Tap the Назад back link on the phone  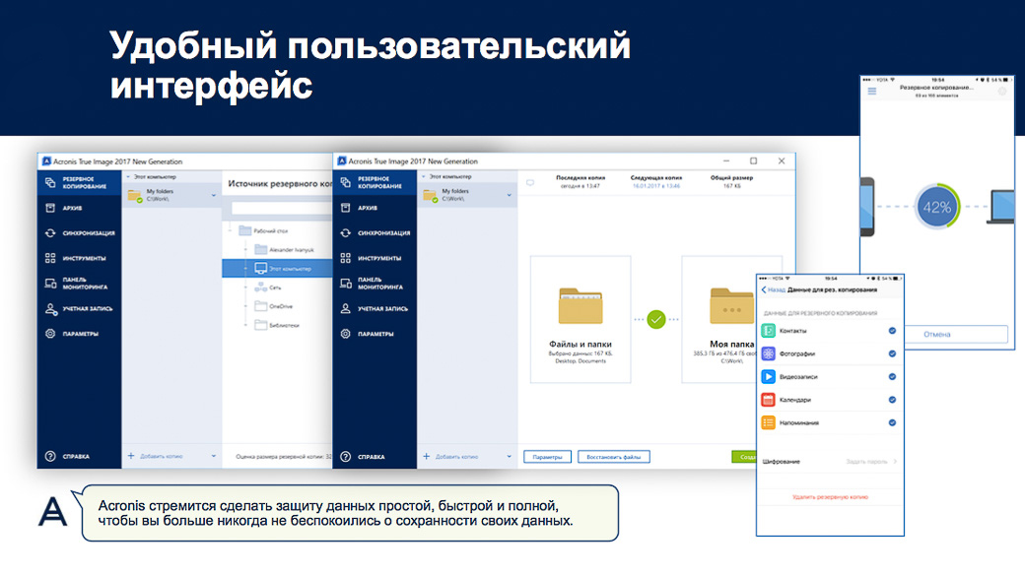click(773, 289)
